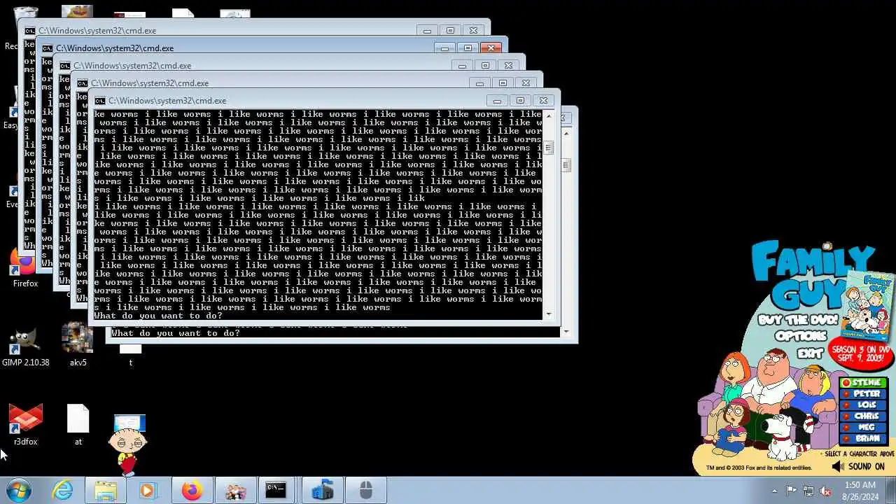Screen dimensions: 896x504
Task: Launch Internet Explorer from the taskbar
Action: click(x=62, y=491)
